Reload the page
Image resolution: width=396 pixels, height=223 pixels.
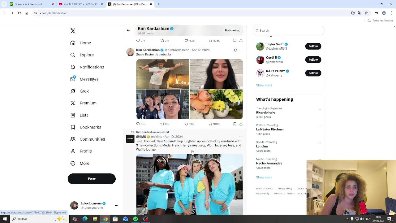point(19,13)
